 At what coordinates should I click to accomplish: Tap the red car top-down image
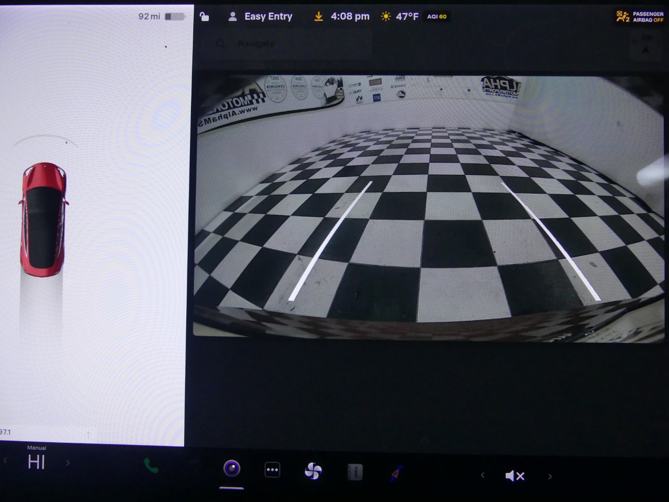[44, 218]
